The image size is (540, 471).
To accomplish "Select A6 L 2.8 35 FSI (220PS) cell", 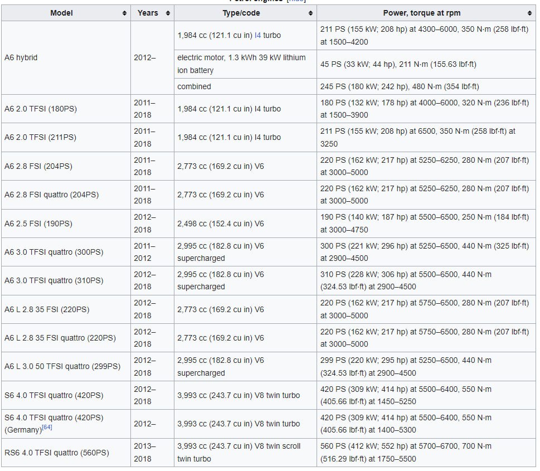I will pyautogui.click(x=66, y=309).
